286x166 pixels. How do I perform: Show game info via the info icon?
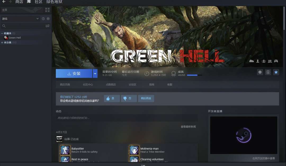pyautogui.click(x=268, y=72)
